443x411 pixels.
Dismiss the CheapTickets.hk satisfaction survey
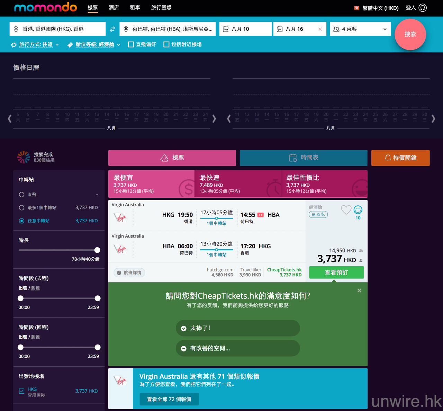coord(359,291)
